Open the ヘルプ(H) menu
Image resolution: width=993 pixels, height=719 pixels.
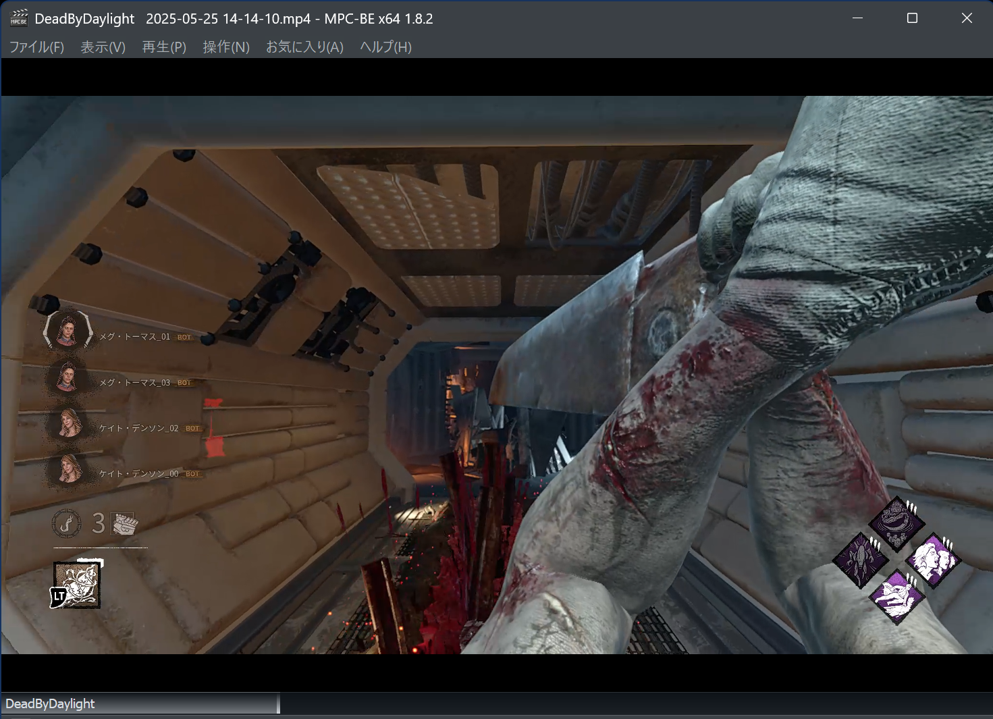[x=385, y=47]
